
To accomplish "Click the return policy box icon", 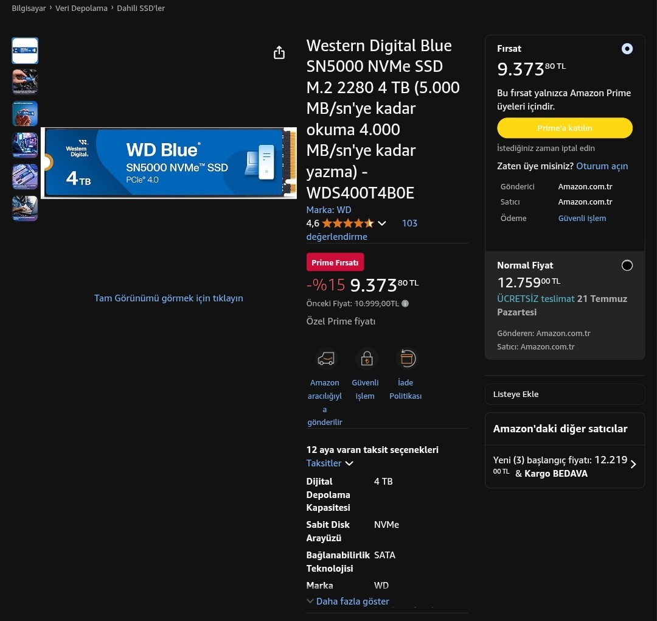I will click(x=407, y=359).
